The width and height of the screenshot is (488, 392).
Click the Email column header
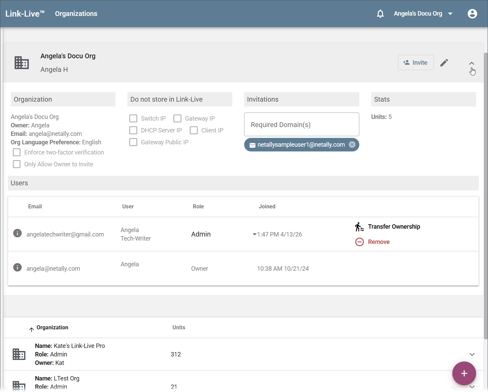(x=35, y=206)
